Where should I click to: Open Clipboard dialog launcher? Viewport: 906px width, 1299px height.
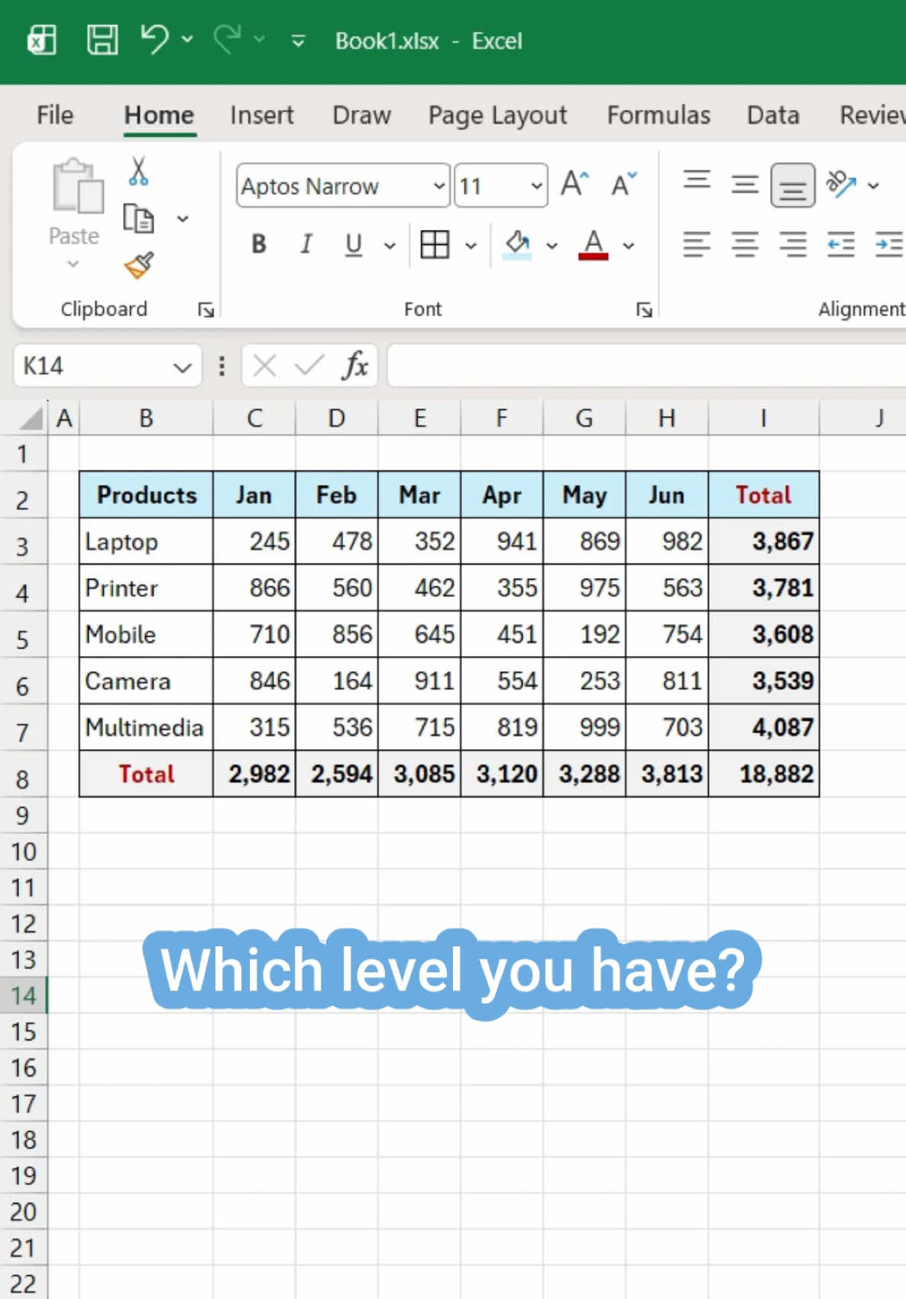pos(205,309)
